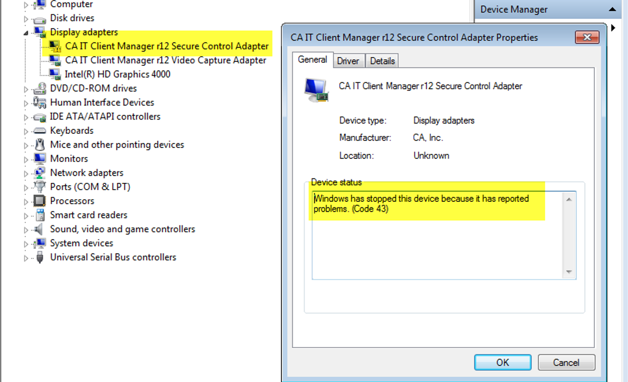Click the Network adapters icon
Screen dimensions: 628x382
[x=39, y=173]
